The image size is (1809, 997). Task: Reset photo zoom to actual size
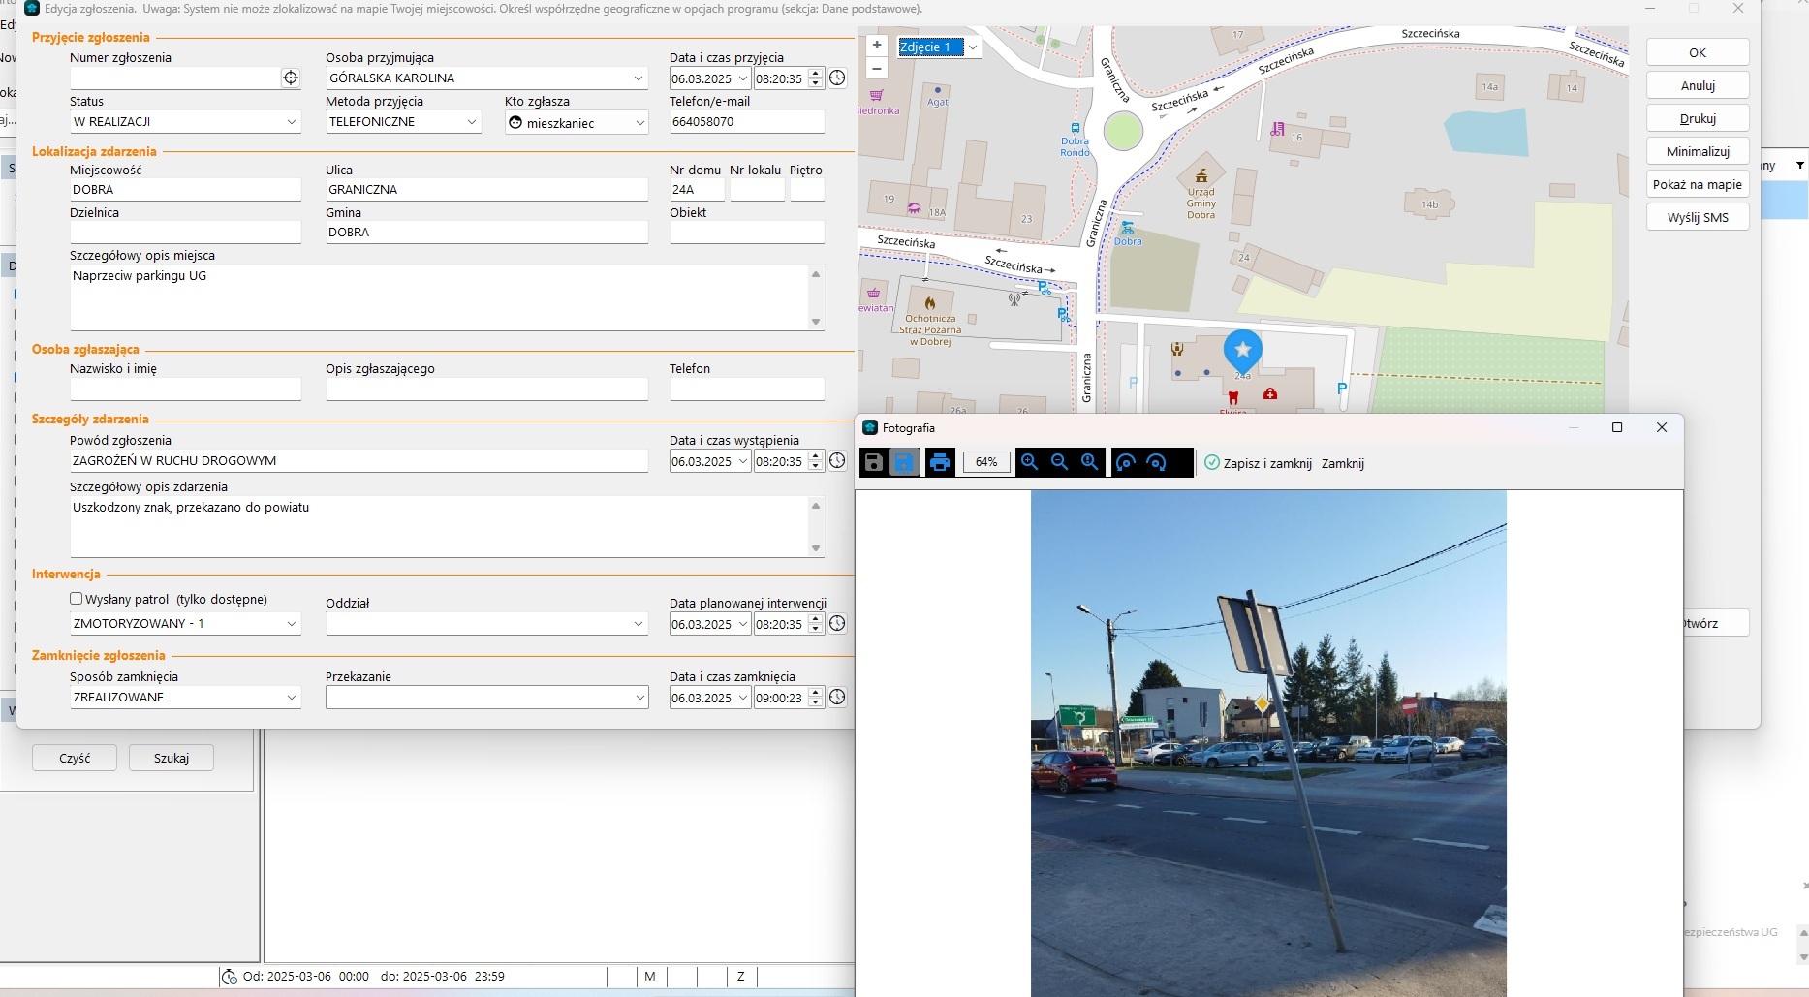point(1090,463)
